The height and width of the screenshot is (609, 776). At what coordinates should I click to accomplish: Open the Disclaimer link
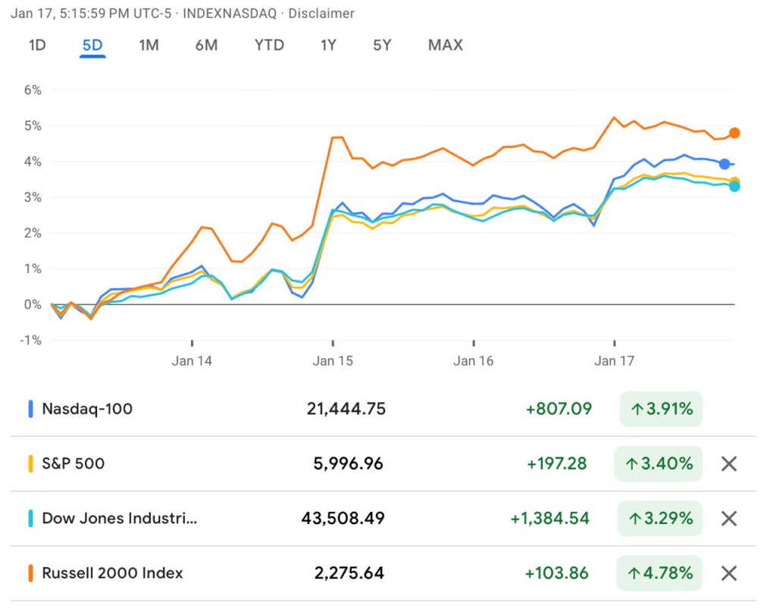[321, 14]
